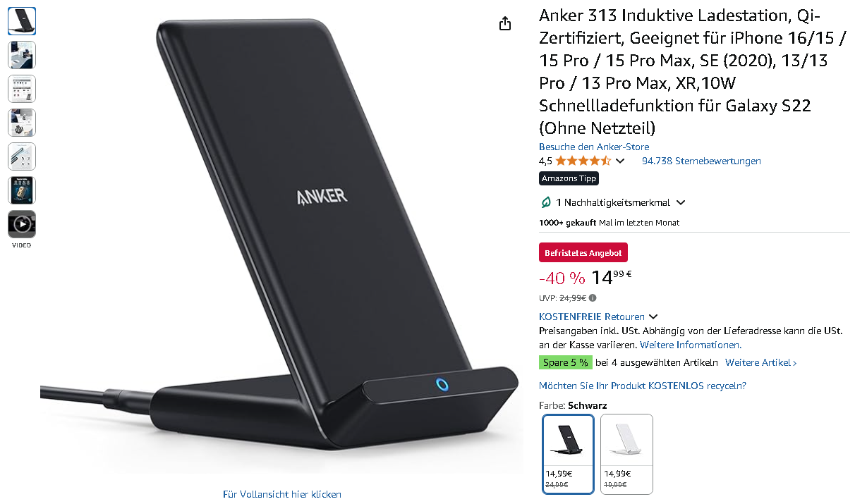
Task: Select the first black charger thumbnail
Action: pyautogui.click(x=22, y=21)
